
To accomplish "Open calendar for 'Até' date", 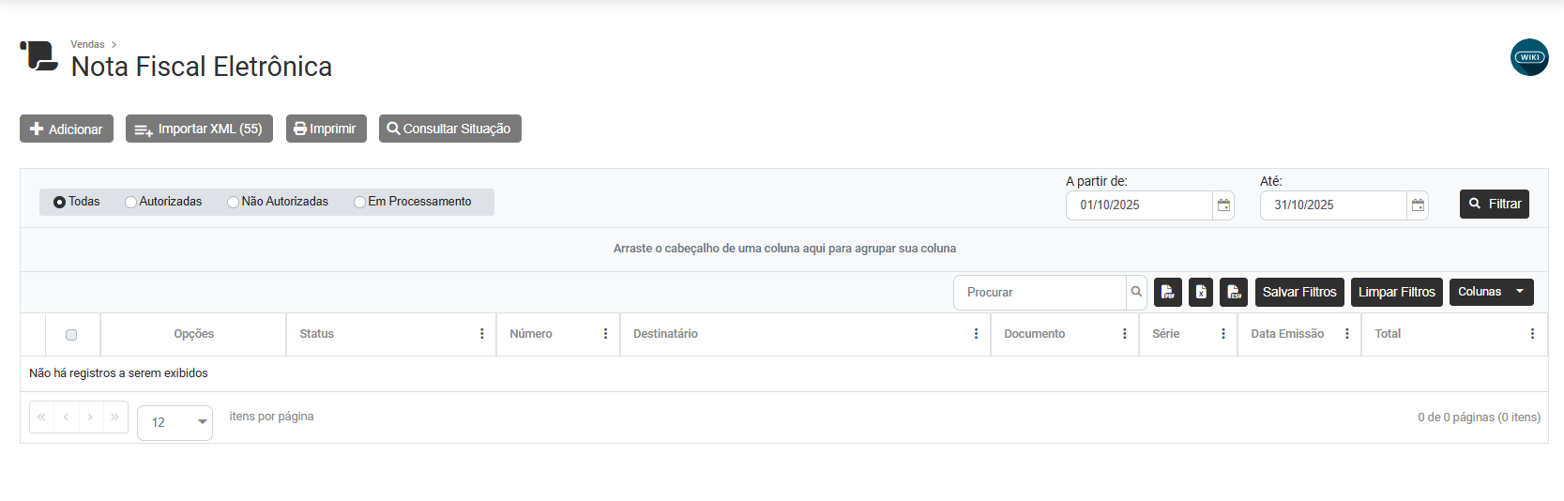I will tap(1418, 205).
